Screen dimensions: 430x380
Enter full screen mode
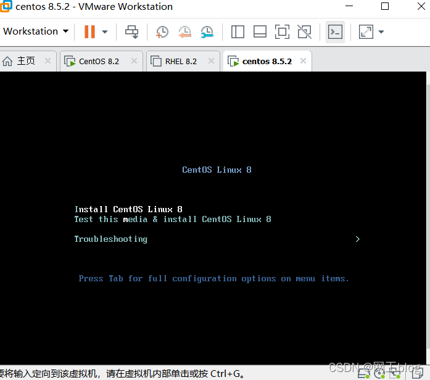[x=282, y=32]
